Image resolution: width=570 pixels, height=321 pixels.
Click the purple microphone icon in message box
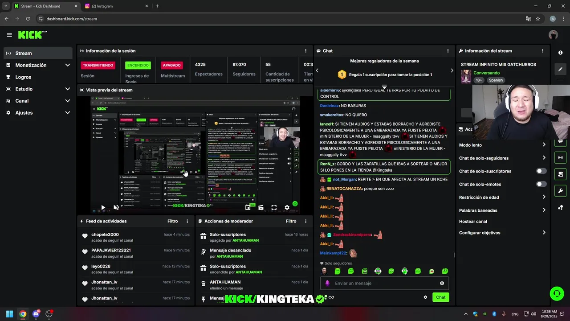click(x=327, y=283)
